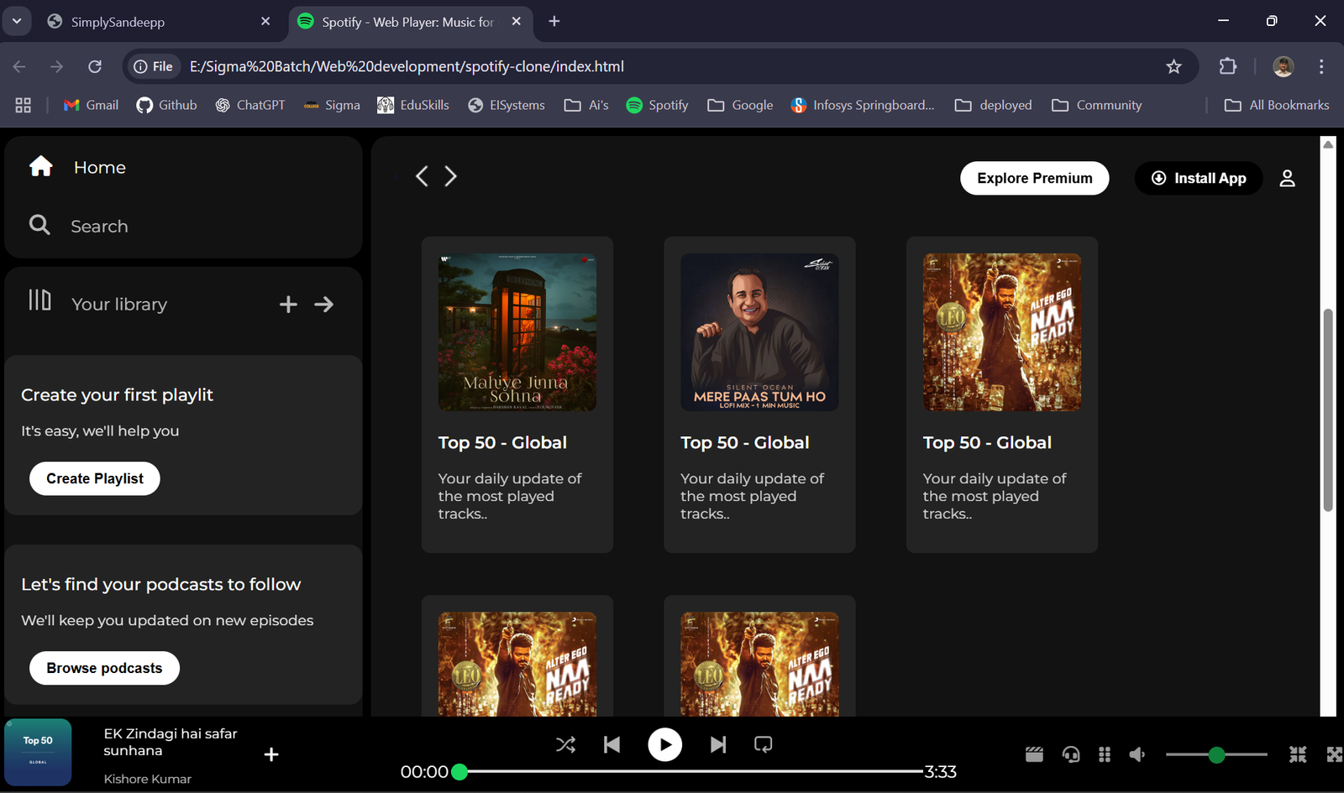Open the Chrome profile avatar
This screenshot has width=1344, height=793.
click(1283, 66)
